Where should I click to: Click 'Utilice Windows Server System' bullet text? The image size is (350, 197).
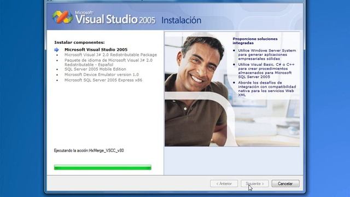(267, 55)
